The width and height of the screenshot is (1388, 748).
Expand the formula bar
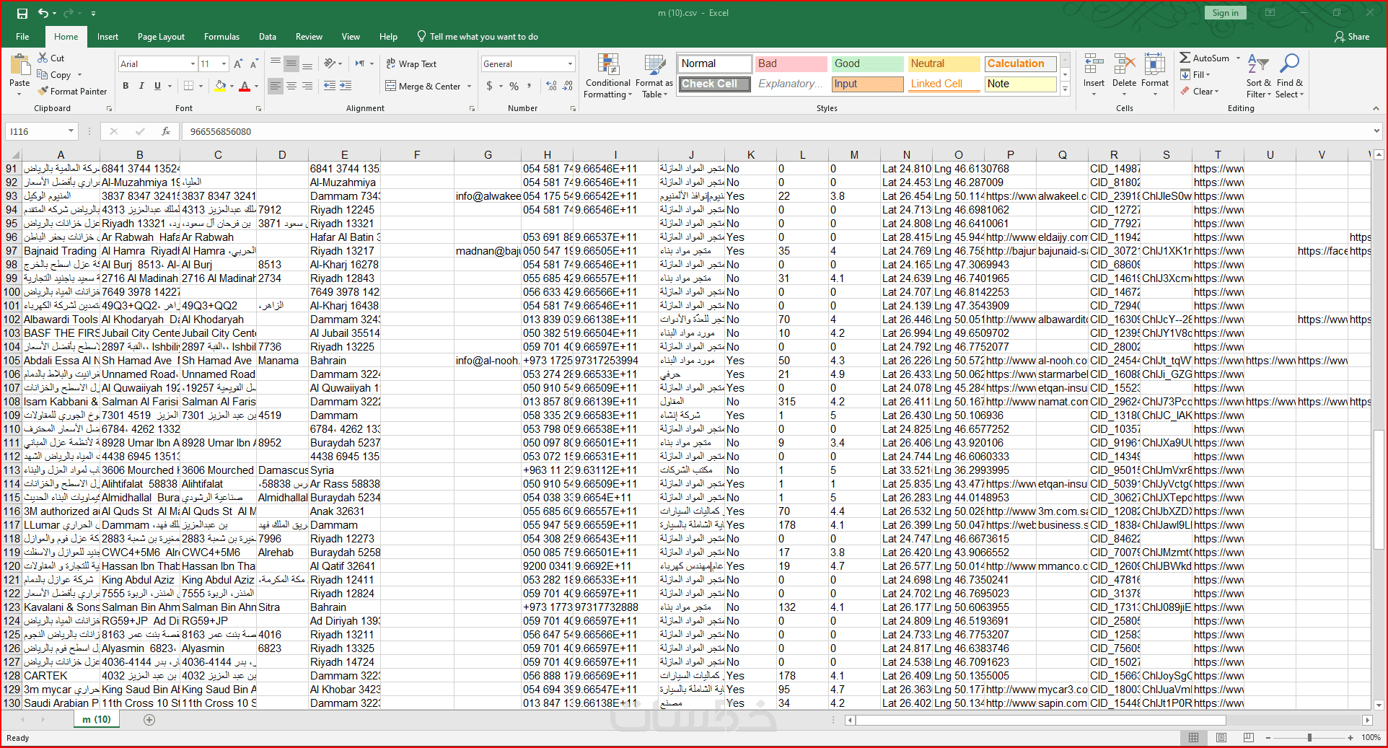tap(1376, 131)
